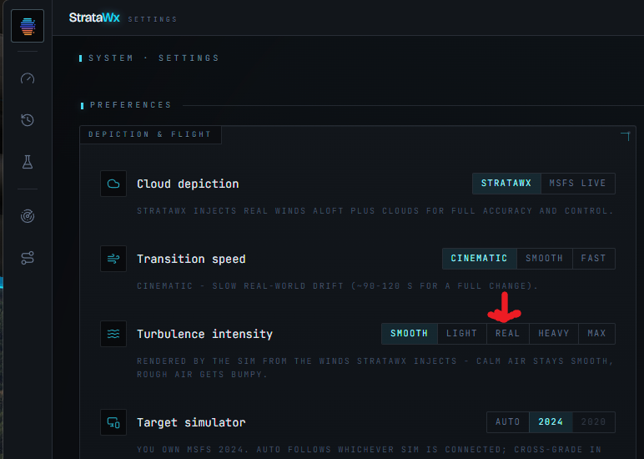Open the history clock sidebar icon
Image resolution: width=644 pixels, height=459 pixels.
tap(28, 120)
